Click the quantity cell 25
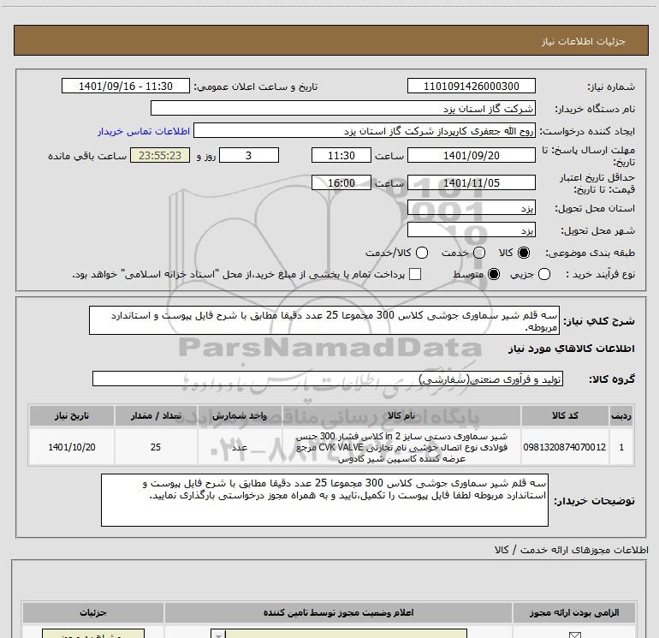This screenshot has width=659, height=638. [x=156, y=447]
